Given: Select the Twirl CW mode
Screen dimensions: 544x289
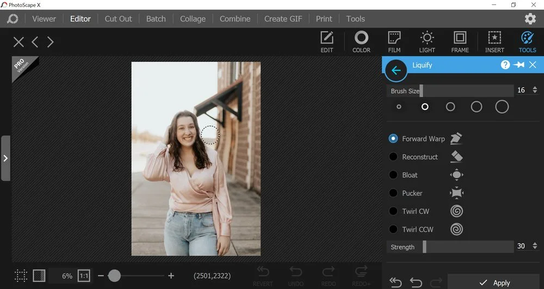Looking at the screenshot, I should 393,211.
